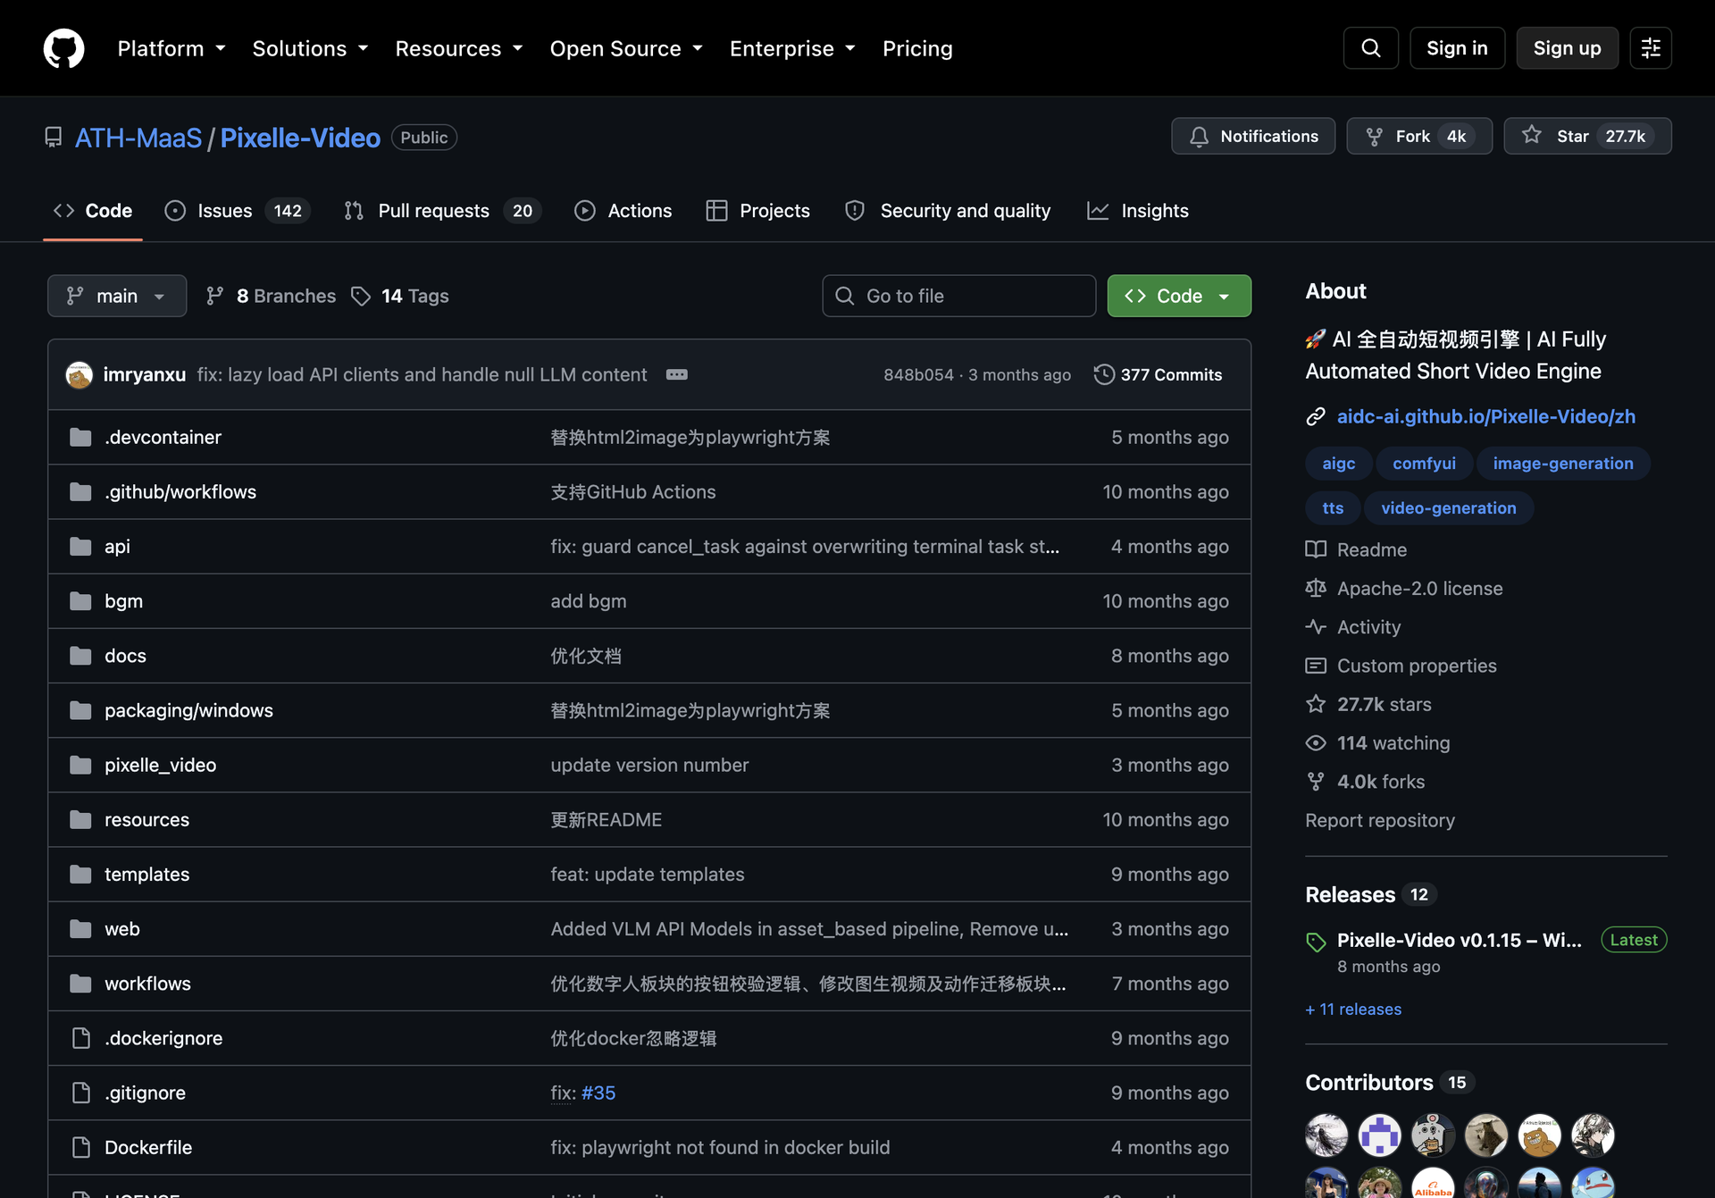Click the Sign up button
This screenshot has height=1198, width=1715.
[1567, 48]
